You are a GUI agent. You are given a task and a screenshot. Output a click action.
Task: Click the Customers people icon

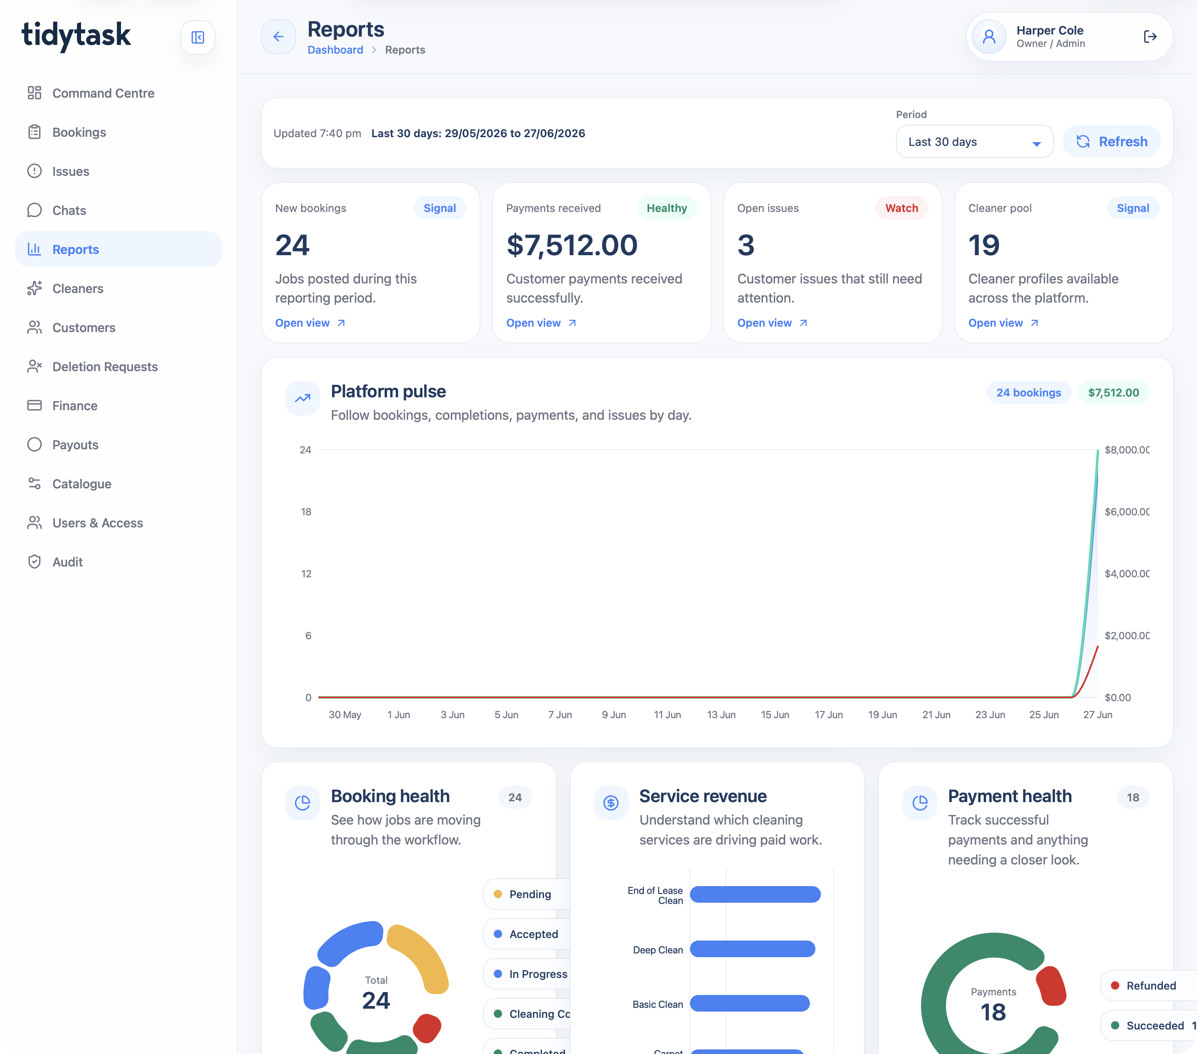[34, 328]
